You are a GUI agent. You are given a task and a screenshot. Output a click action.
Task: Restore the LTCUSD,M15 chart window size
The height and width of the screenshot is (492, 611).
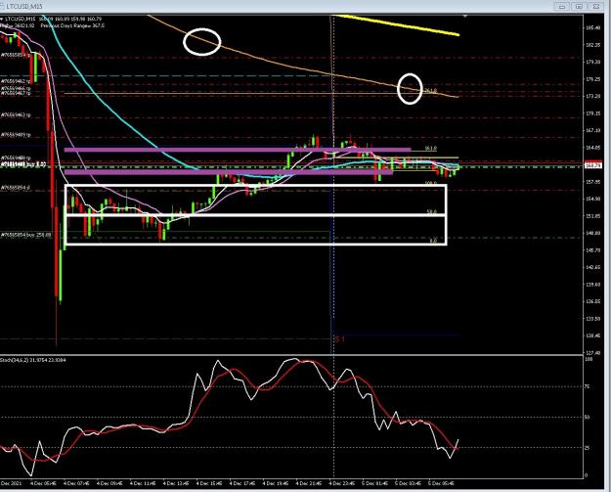579,6
